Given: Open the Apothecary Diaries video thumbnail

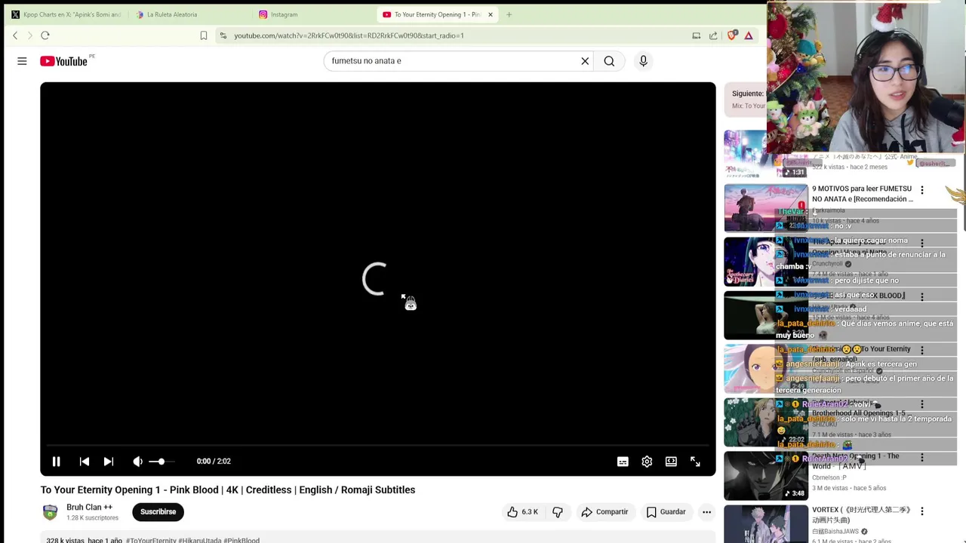Looking at the screenshot, I should coord(766,262).
